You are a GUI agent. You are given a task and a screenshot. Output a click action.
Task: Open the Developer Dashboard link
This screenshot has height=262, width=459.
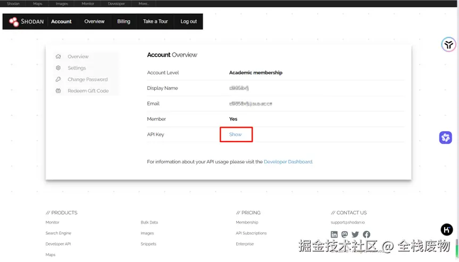tap(288, 162)
